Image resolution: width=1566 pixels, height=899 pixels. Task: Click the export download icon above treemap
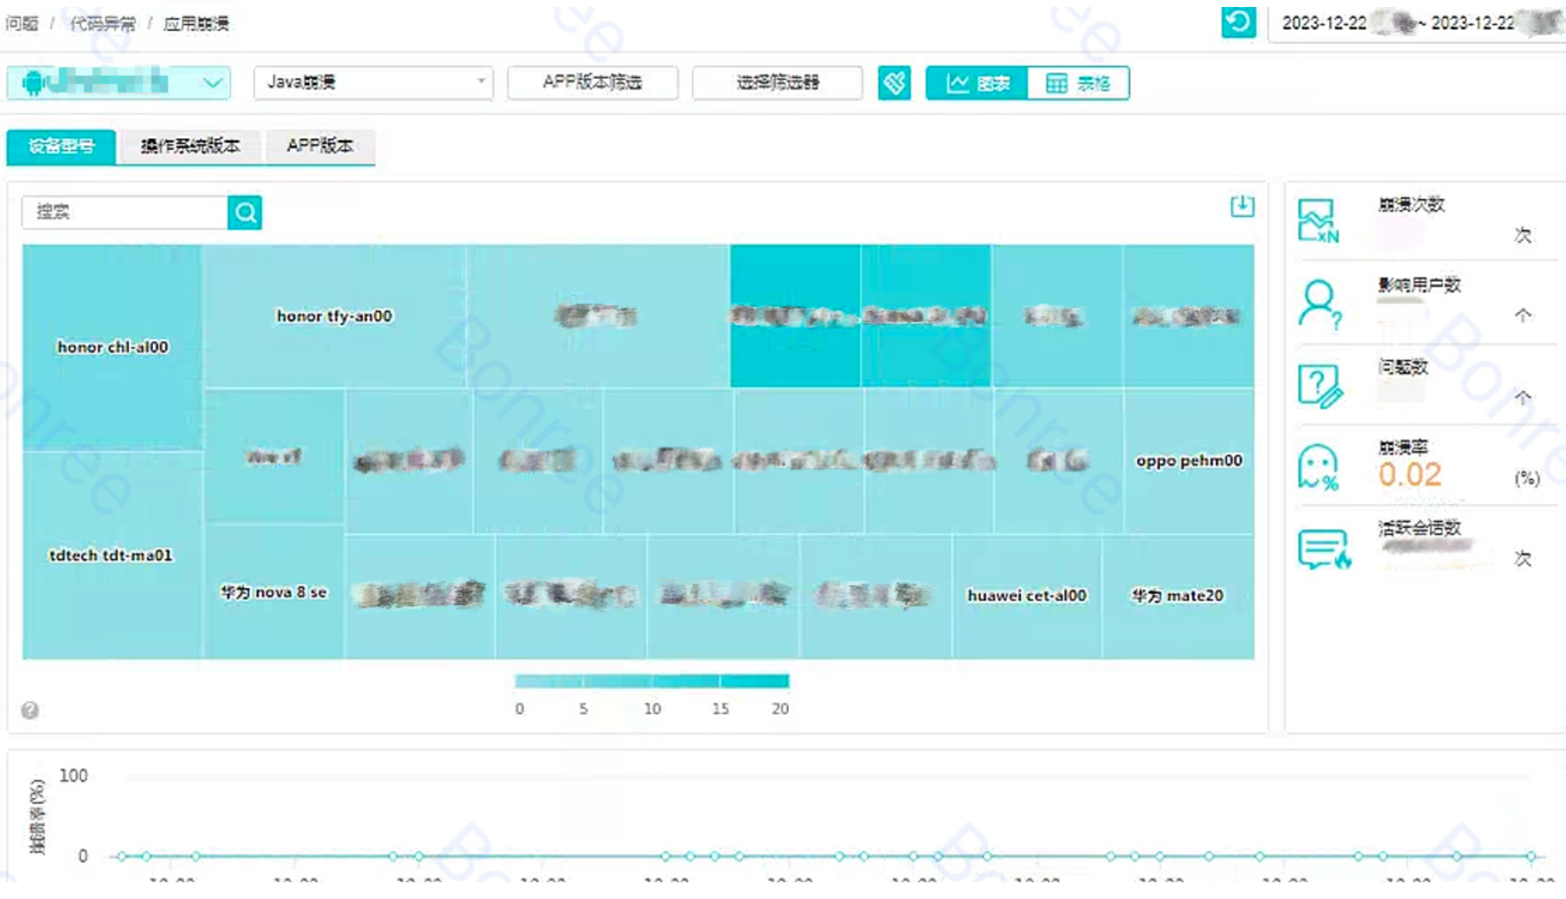coord(1242,206)
